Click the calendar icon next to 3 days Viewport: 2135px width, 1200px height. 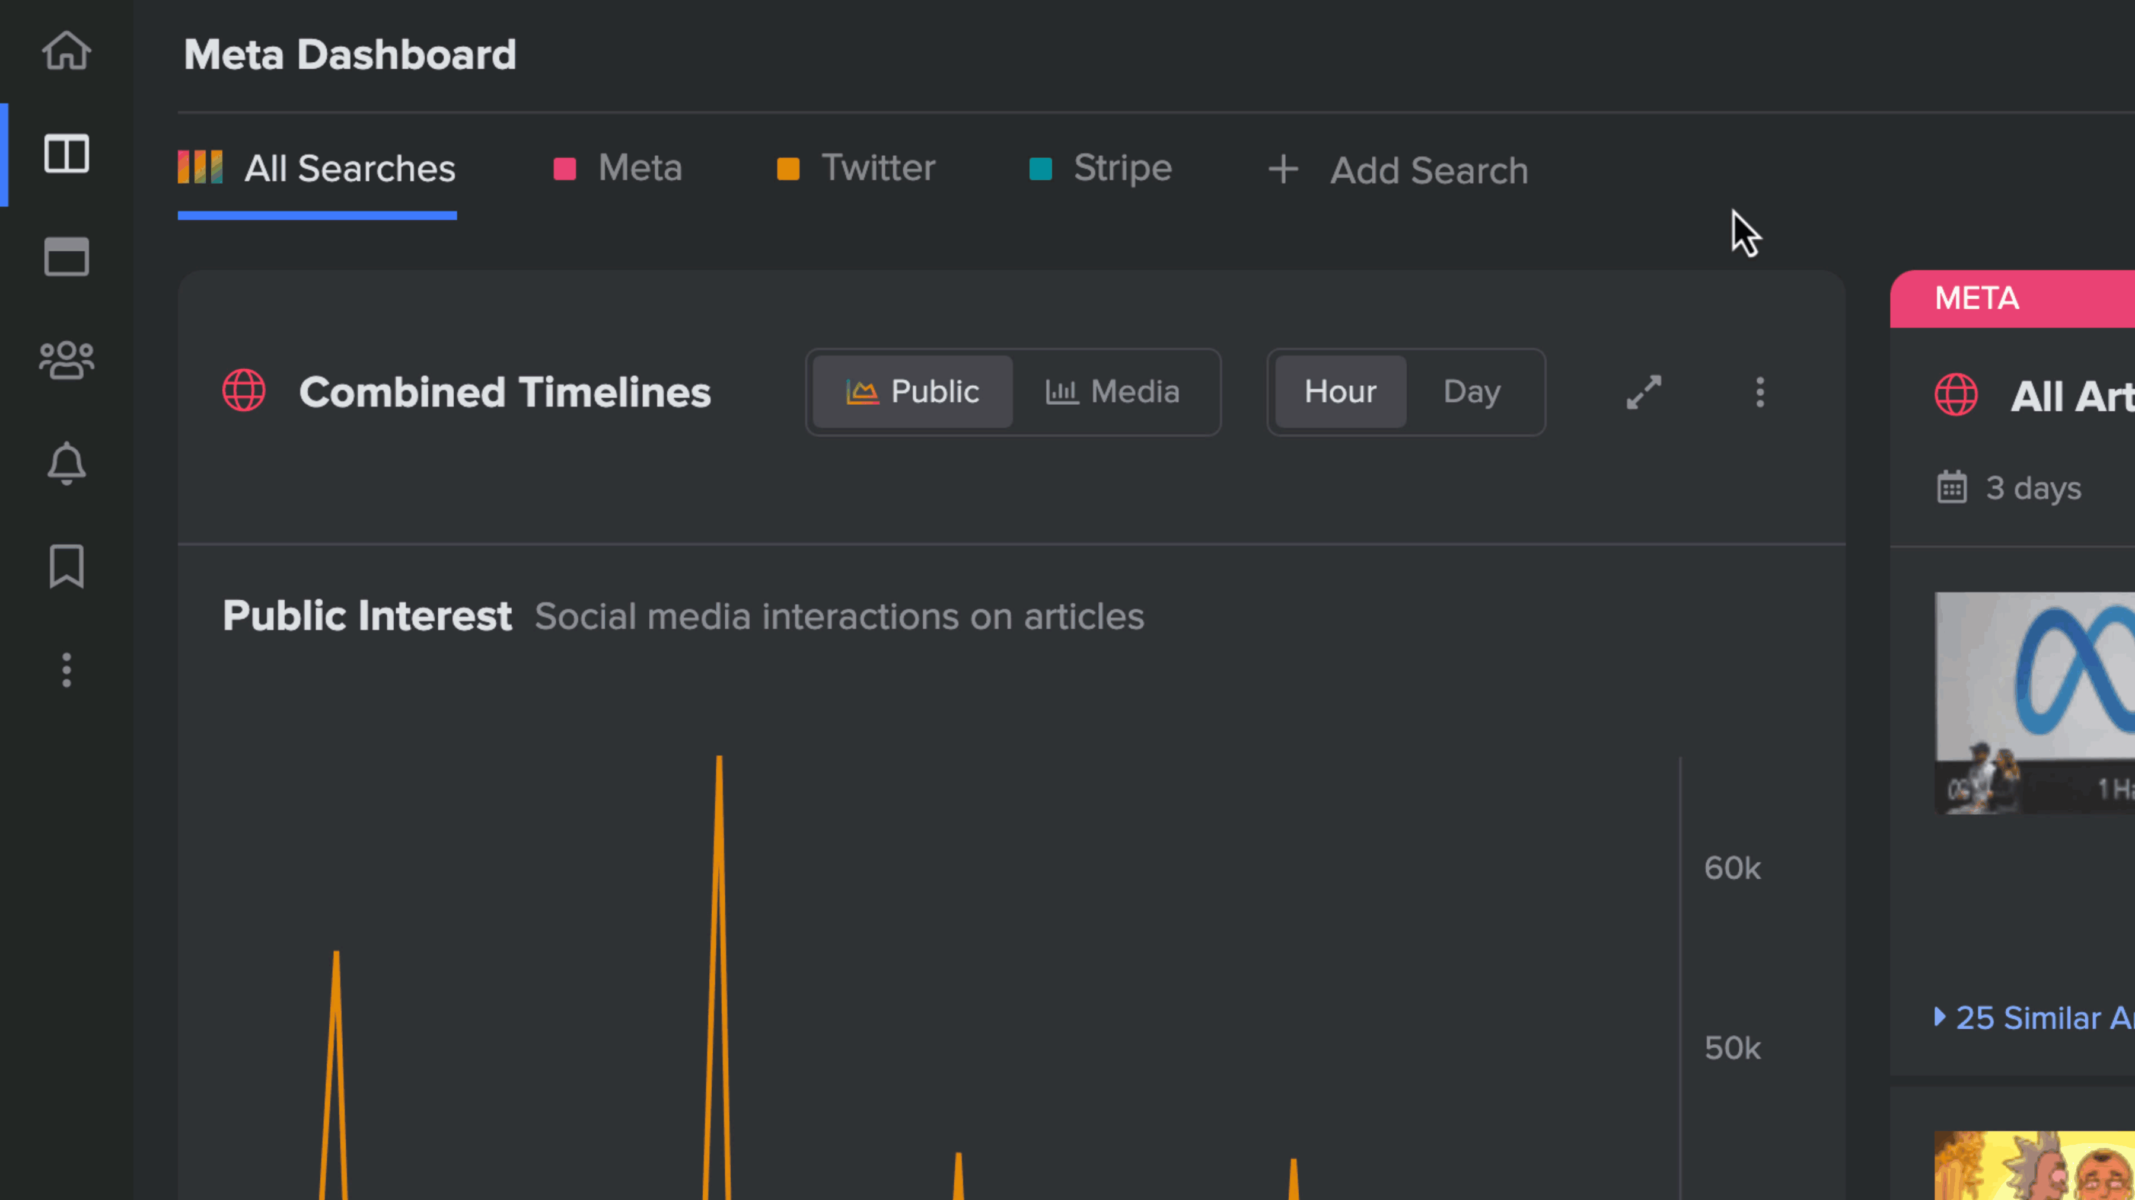click(1952, 487)
